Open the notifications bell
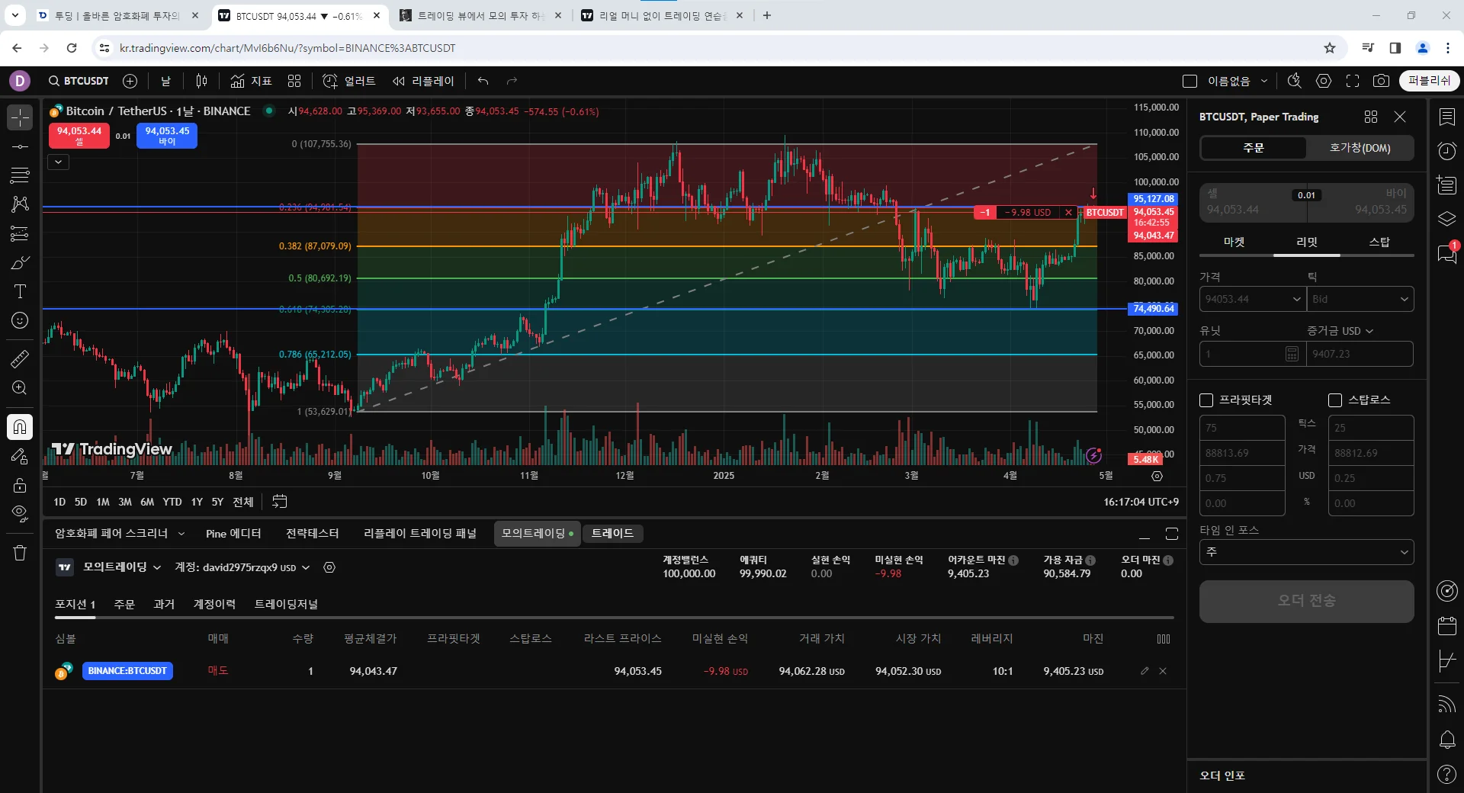This screenshot has width=1464, height=793. [1446, 739]
